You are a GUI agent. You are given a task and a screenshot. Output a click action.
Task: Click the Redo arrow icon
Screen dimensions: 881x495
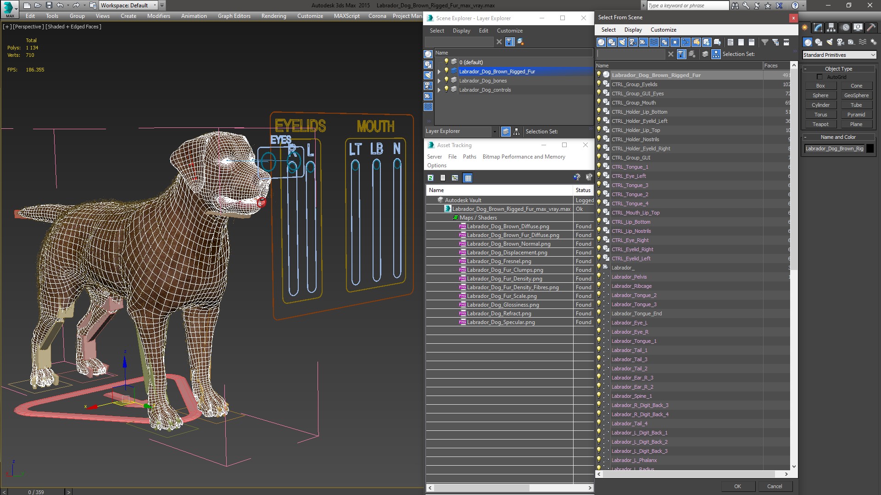pyautogui.click(x=76, y=5)
